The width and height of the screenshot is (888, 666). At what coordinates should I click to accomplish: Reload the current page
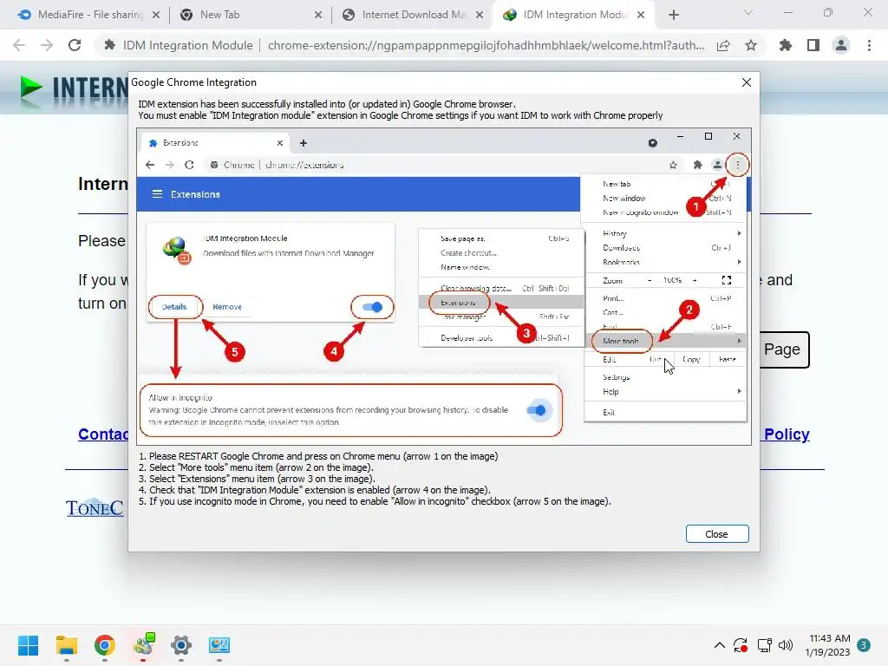coord(75,45)
